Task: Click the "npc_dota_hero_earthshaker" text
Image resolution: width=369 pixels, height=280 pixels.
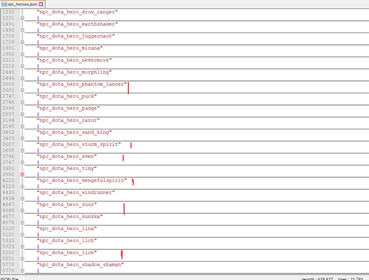Action: tap(77, 24)
